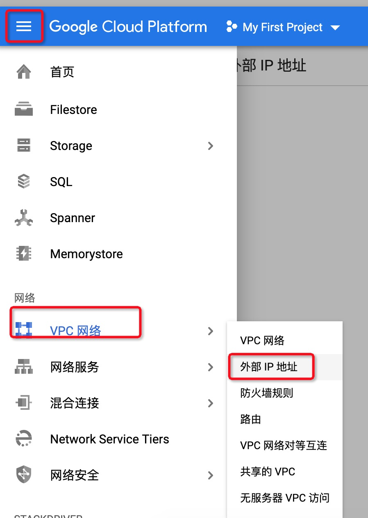Screen dimensions: 368x518
Task: Click the Spanner wrench icon
Action: 24,218
